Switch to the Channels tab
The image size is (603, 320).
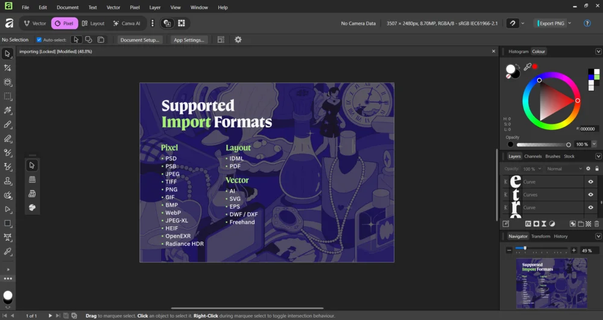pos(532,156)
